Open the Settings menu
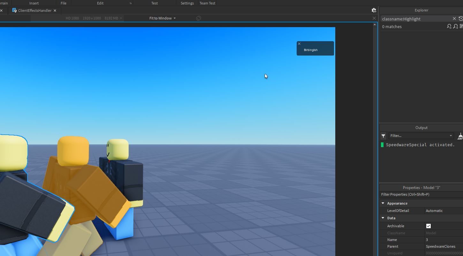The width and height of the screenshot is (463, 256). point(187,3)
